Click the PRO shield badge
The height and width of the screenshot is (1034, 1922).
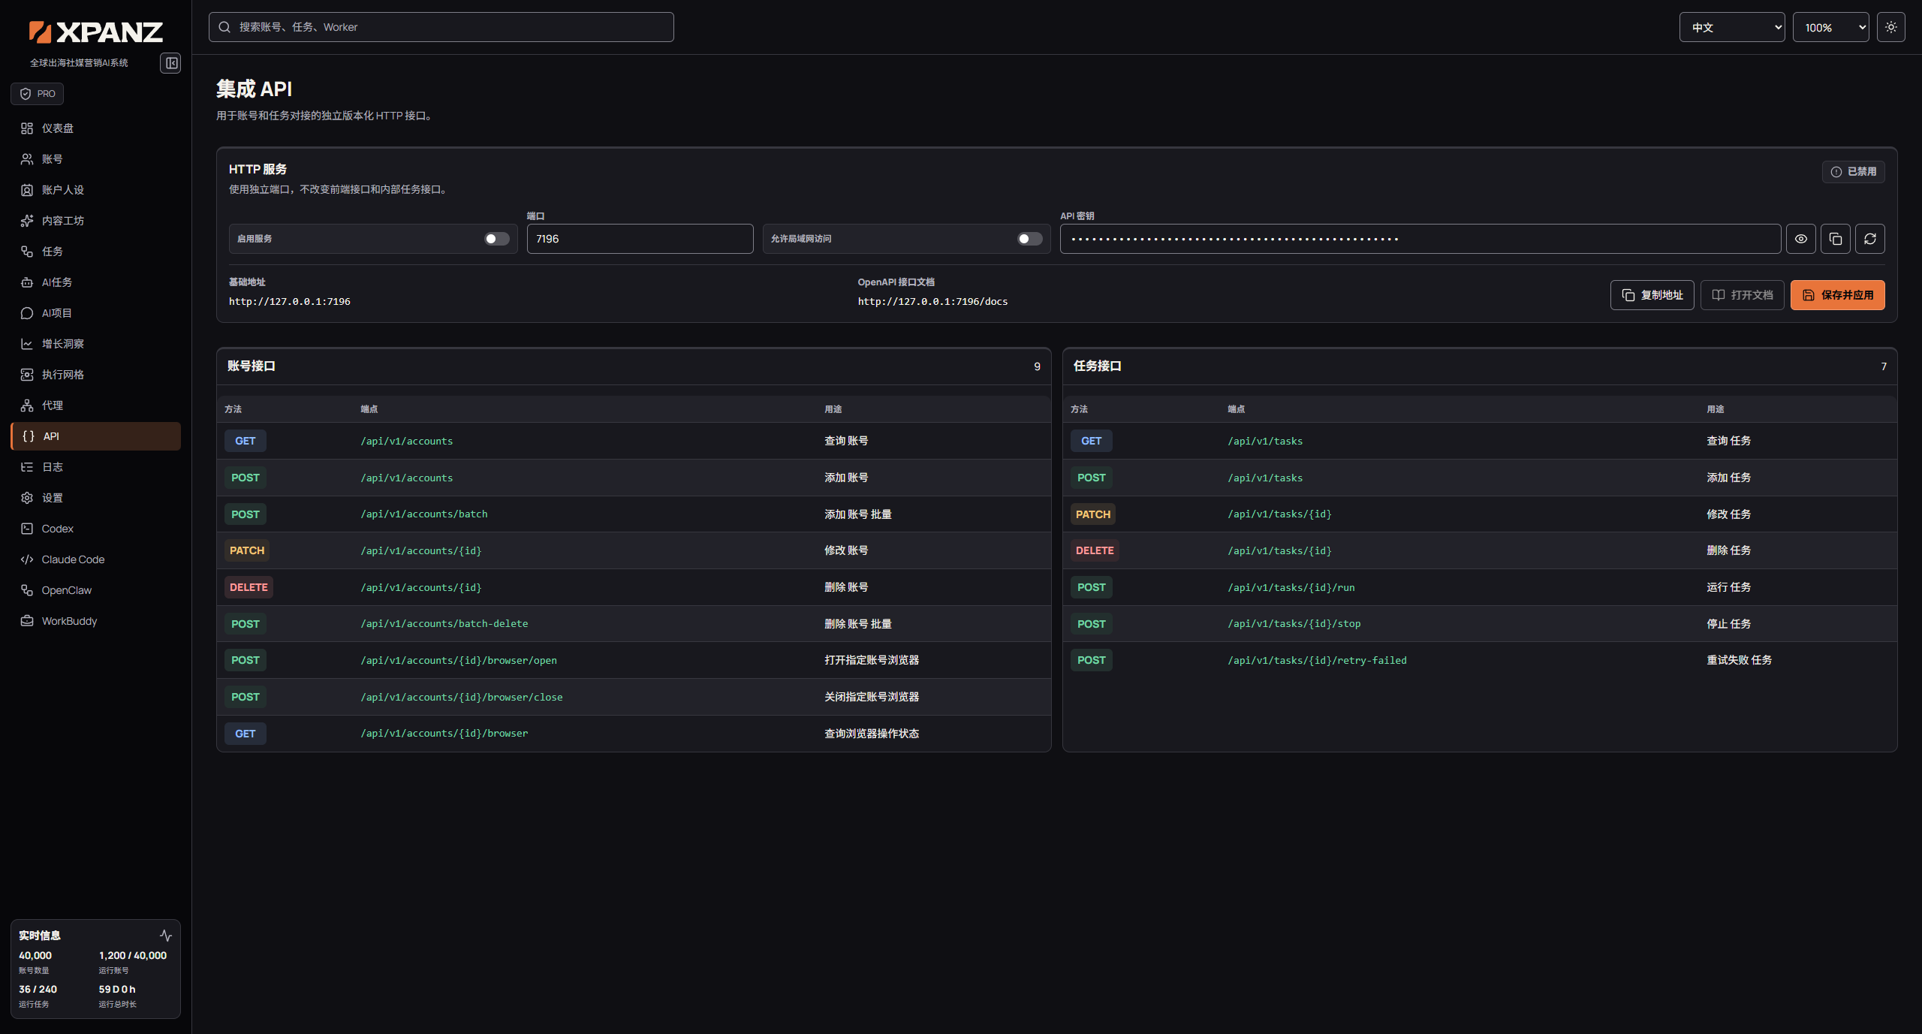click(x=37, y=94)
